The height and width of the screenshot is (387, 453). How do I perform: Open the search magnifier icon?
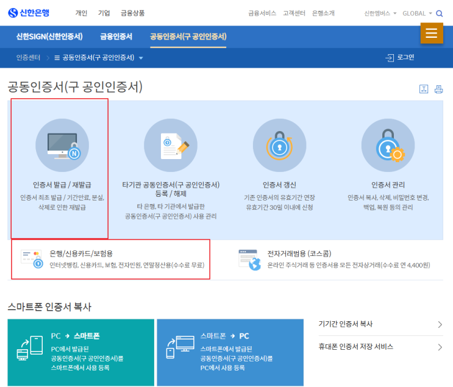click(x=439, y=13)
